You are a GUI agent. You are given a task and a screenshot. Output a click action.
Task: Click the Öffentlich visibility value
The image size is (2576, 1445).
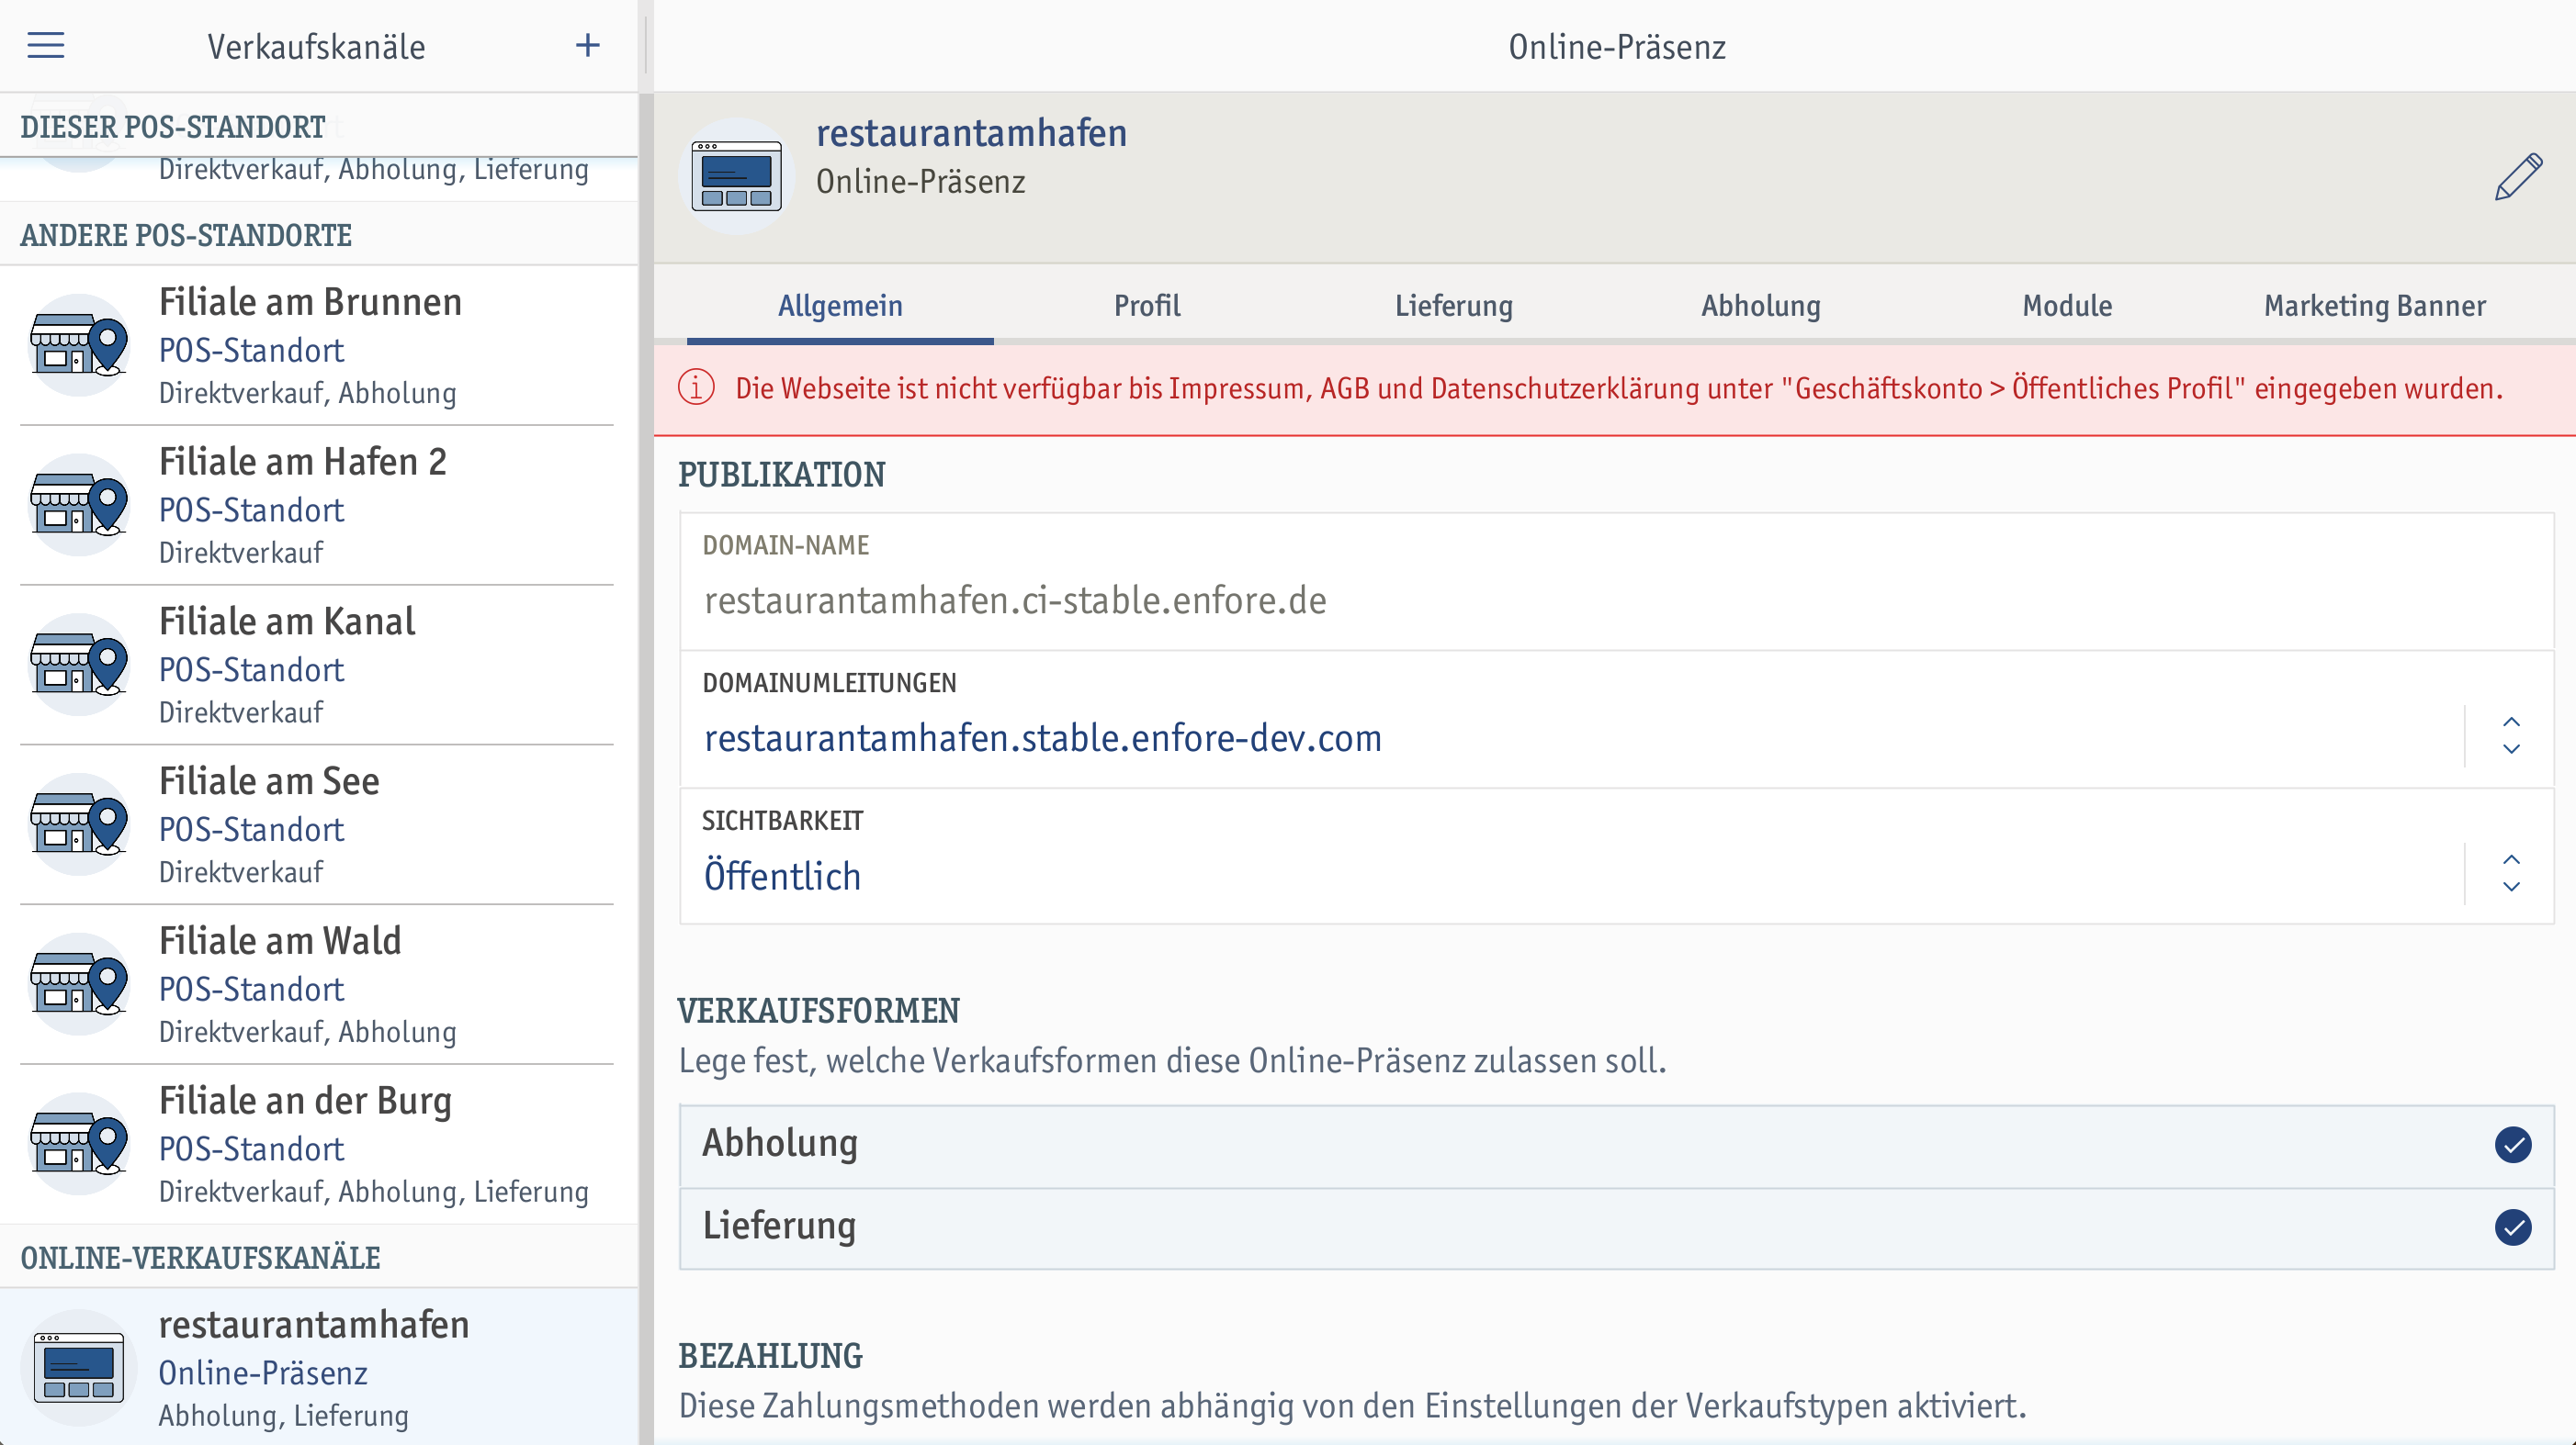click(782, 877)
